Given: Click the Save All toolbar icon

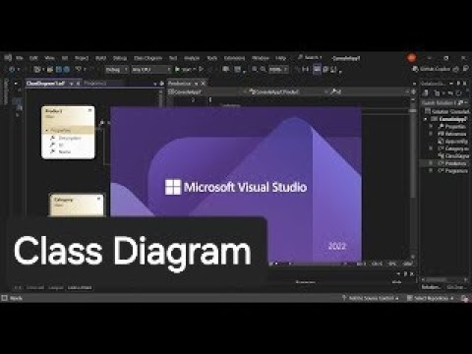Looking at the screenshot, I should [66, 69].
